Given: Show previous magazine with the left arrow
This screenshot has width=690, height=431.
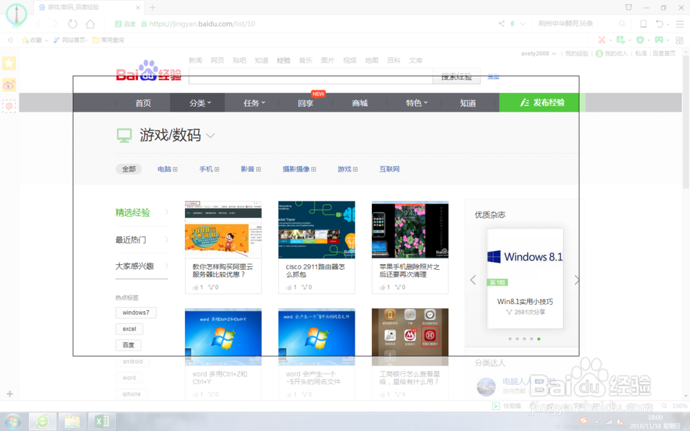Looking at the screenshot, I should [473, 280].
